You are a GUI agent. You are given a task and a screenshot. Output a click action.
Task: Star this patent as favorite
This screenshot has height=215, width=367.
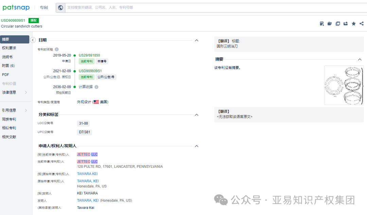tap(353, 23)
